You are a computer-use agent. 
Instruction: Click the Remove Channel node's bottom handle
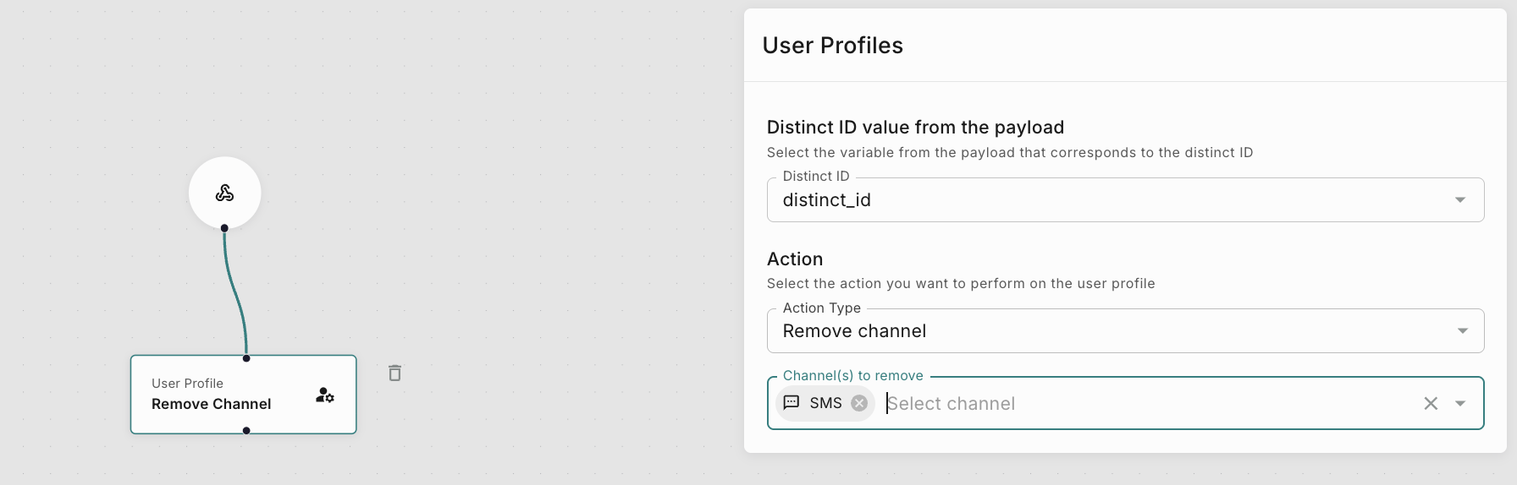[x=246, y=431]
